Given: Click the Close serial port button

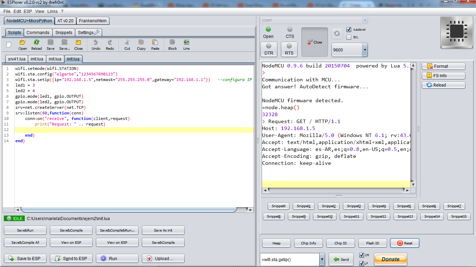Looking at the screenshot, I should point(315,42).
